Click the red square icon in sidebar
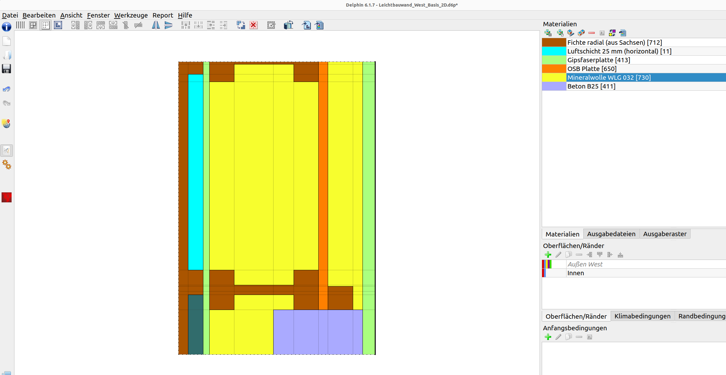The width and height of the screenshot is (726, 375). tap(7, 197)
